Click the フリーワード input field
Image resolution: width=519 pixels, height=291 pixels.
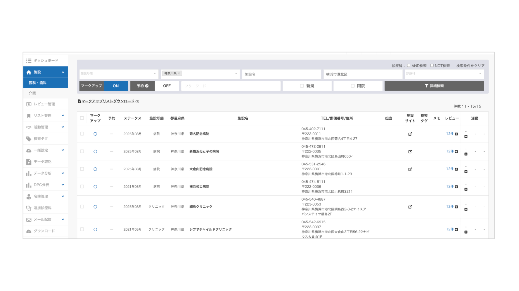[231, 86]
